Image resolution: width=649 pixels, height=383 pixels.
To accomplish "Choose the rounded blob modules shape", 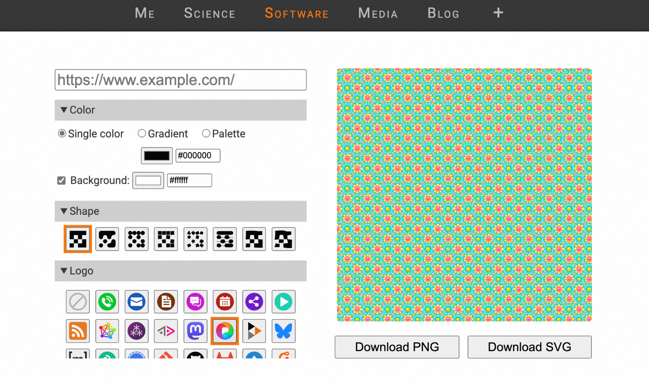I will (107, 239).
